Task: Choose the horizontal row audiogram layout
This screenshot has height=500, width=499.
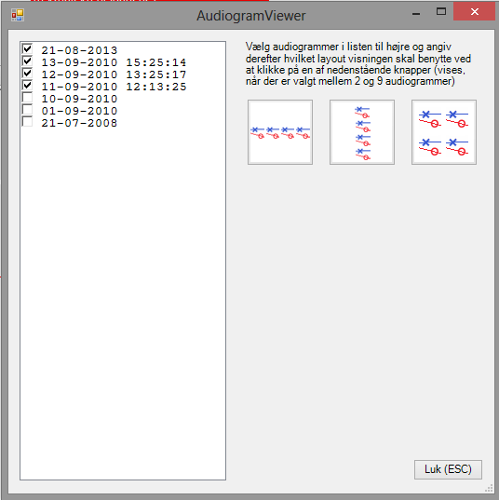Action: tap(280, 132)
